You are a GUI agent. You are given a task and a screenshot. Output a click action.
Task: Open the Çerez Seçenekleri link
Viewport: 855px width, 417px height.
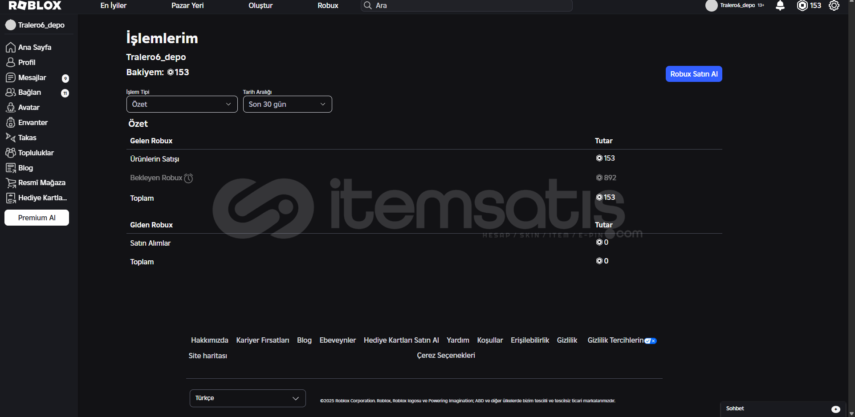click(x=446, y=355)
